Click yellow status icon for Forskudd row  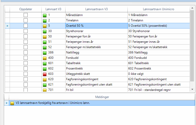click(45, 58)
